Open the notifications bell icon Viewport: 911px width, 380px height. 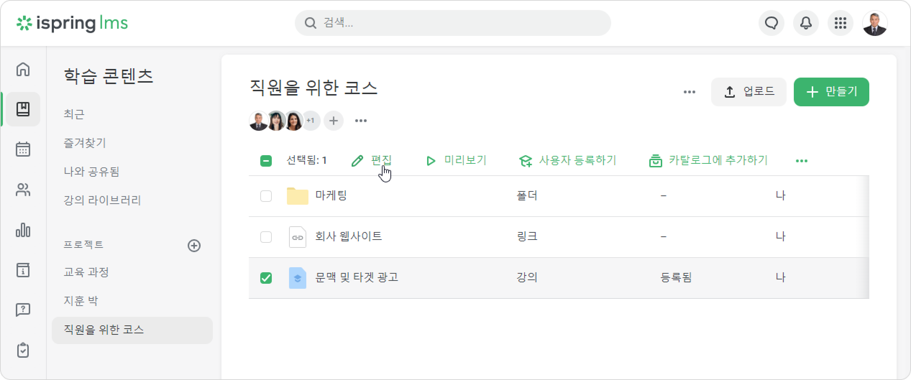click(x=806, y=23)
